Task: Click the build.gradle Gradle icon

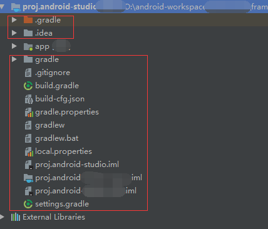Action: pos(28,86)
